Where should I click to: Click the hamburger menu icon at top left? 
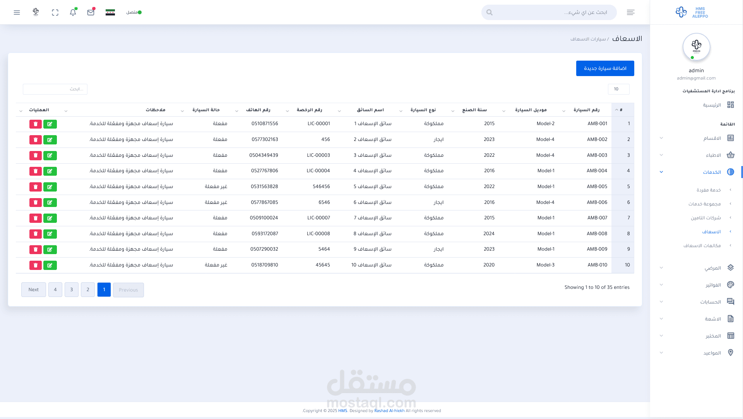[x=17, y=12]
